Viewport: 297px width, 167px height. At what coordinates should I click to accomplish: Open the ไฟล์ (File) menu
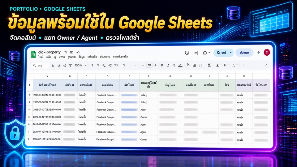click(x=41, y=57)
